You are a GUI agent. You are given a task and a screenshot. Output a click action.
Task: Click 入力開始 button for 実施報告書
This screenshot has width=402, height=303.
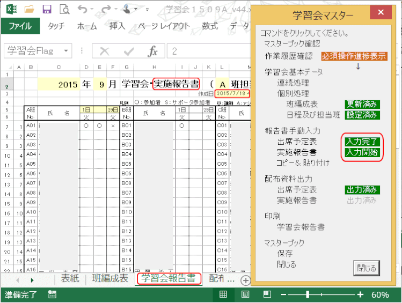362,152
